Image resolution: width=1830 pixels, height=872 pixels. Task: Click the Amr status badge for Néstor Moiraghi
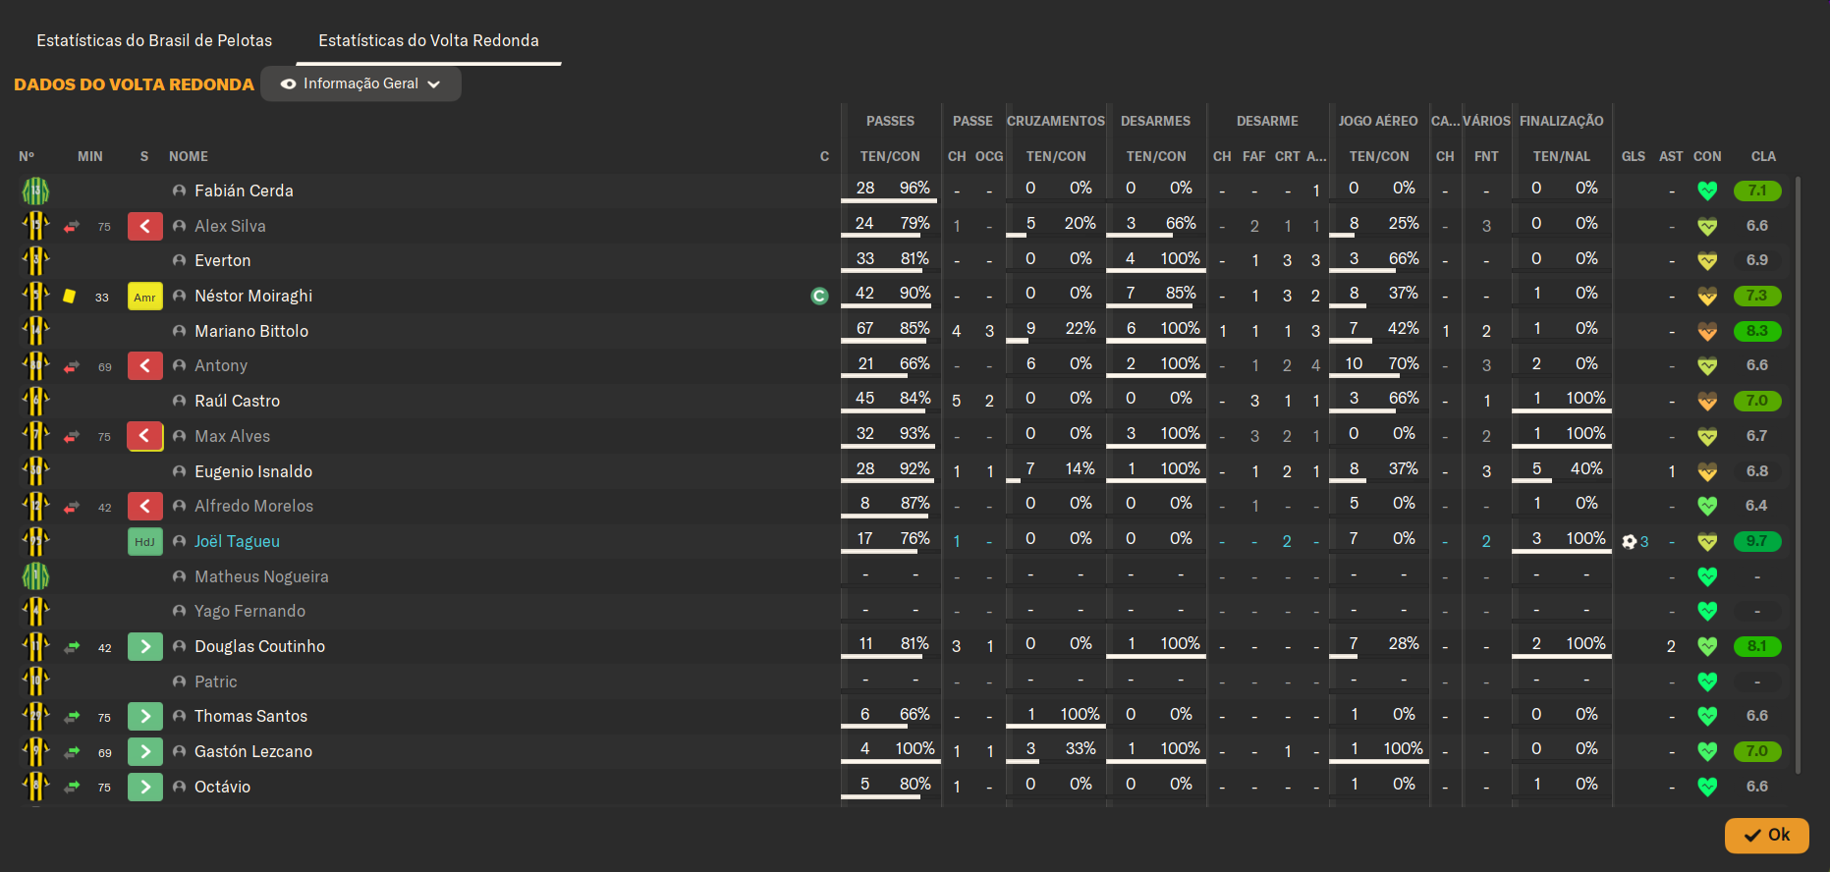click(x=145, y=297)
